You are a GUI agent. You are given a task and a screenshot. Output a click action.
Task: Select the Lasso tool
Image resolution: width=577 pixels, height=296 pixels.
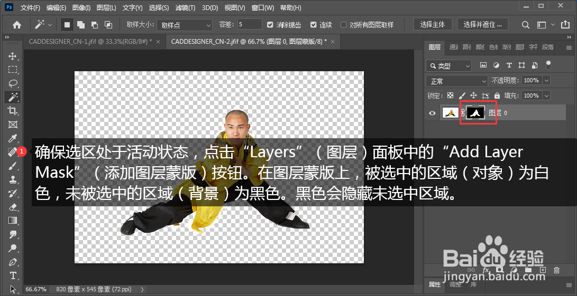click(x=13, y=83)
